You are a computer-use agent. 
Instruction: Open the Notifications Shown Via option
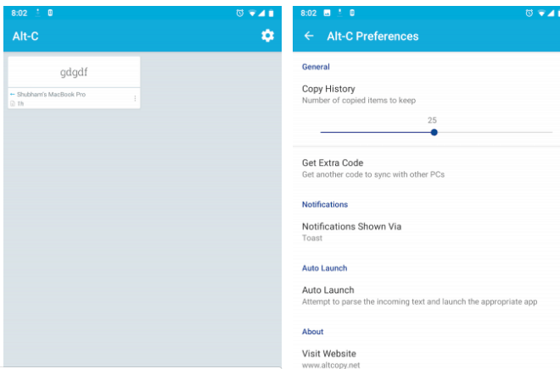[351, 231]
